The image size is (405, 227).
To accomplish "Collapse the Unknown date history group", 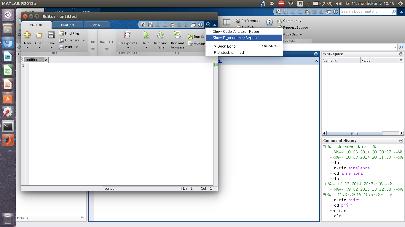I will (x=324, y=147).
